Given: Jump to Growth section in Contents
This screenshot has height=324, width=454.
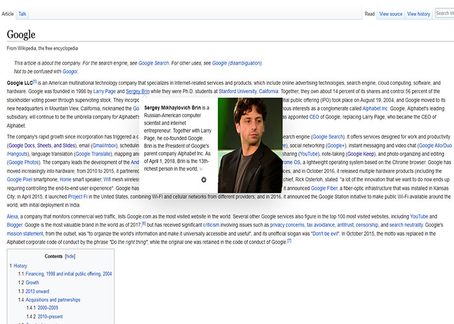Looking at the screenshot, I should click(32, 283).
